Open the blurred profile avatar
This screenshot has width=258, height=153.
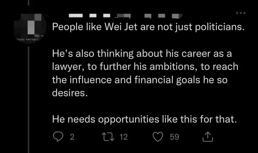click(x=29, y=29)
